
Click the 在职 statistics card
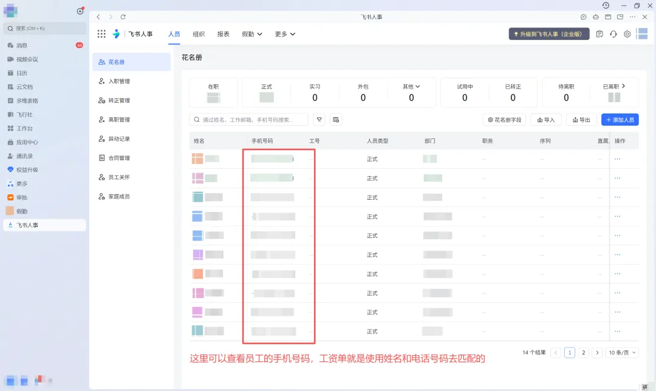coord(213,92)
